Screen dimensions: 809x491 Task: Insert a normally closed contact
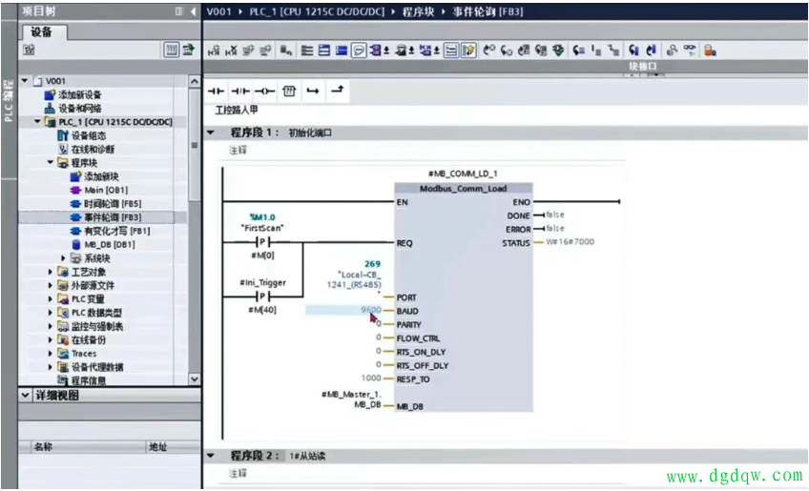pyautogui.click(x=239, y=91)
